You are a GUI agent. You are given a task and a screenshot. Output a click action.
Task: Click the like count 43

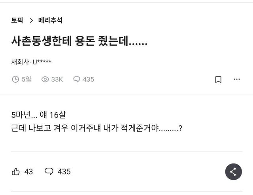click(29, 171)
